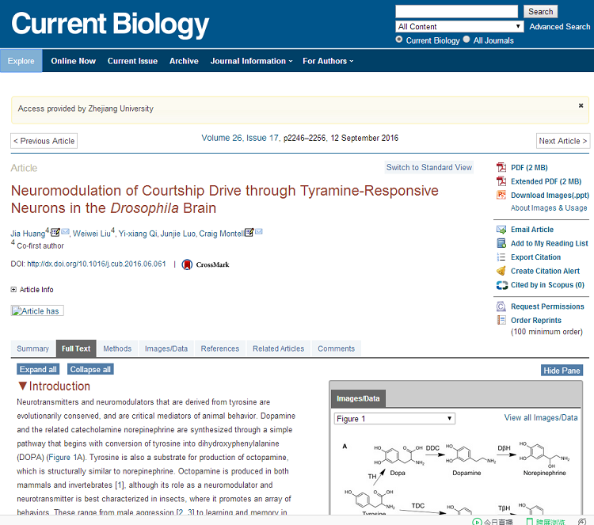The width and height of the screenshot is (594, 525).
Task: Open the All Content search dropdown
Action: pyautogui.click(x=459, y=26)
